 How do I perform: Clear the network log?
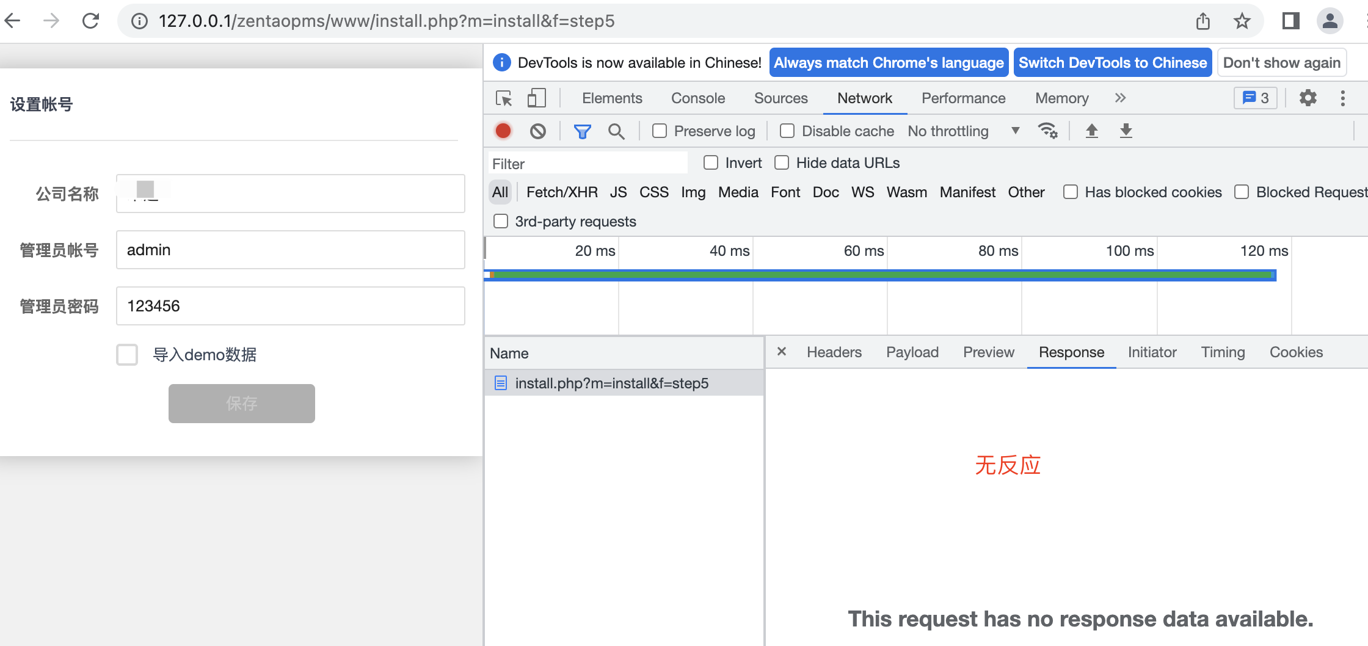(x=538, y=131)
